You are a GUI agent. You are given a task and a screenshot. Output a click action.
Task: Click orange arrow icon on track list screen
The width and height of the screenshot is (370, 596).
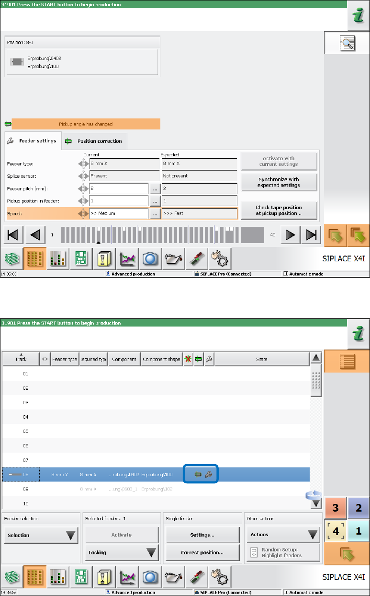tap(347, 553)
